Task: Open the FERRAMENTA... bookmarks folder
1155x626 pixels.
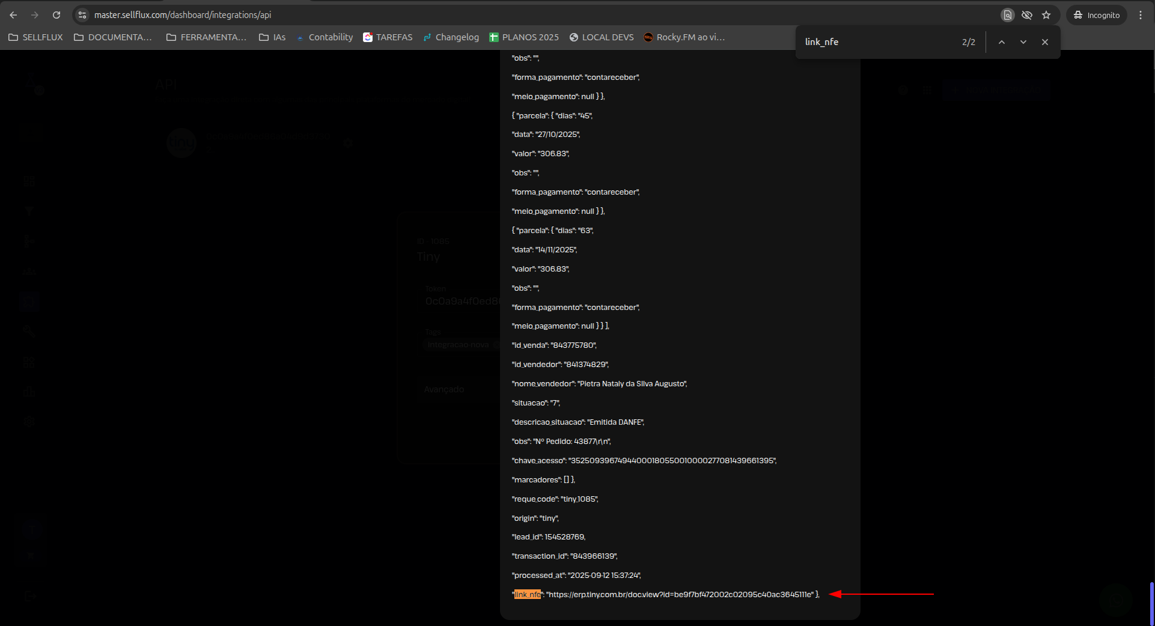Action: click(206, 37)
